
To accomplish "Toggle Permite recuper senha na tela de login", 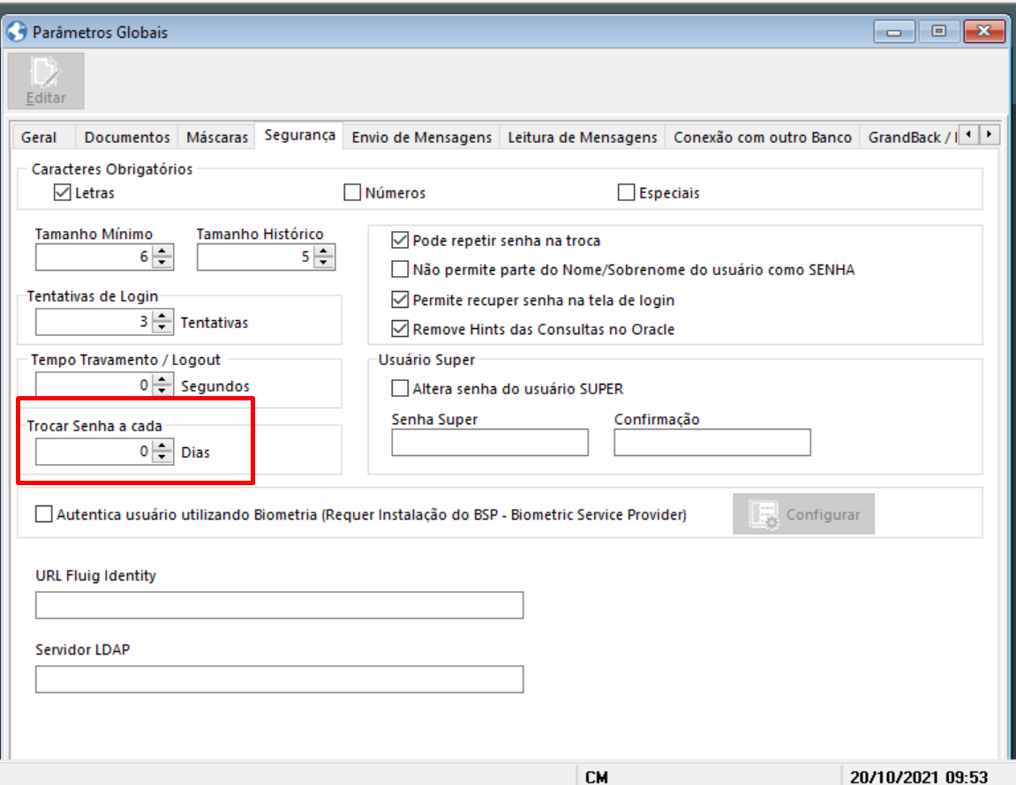I will 400,300.
